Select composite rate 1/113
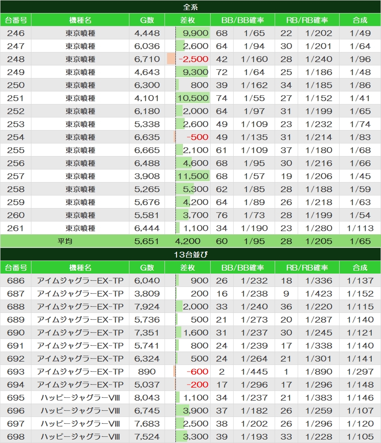This screenshot has width=381, height=443. [x=360, y=228]
